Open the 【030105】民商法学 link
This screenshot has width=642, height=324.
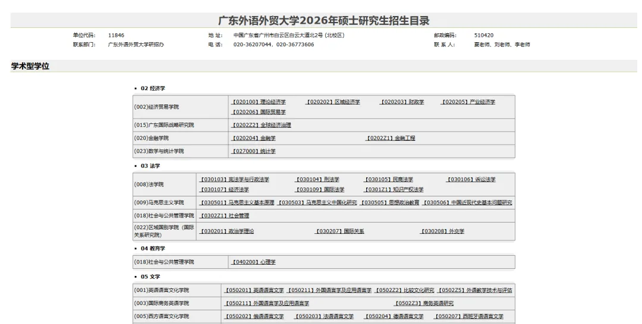tap(389, 179)
